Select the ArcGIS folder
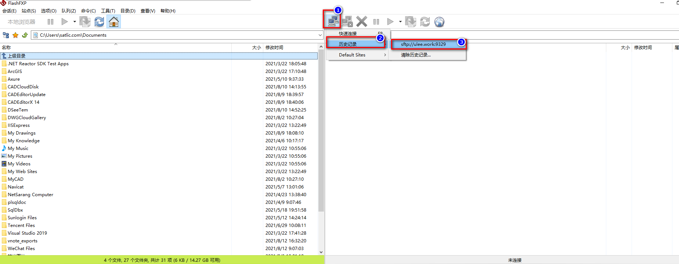679x264 pixels. [x=15, y=71]
